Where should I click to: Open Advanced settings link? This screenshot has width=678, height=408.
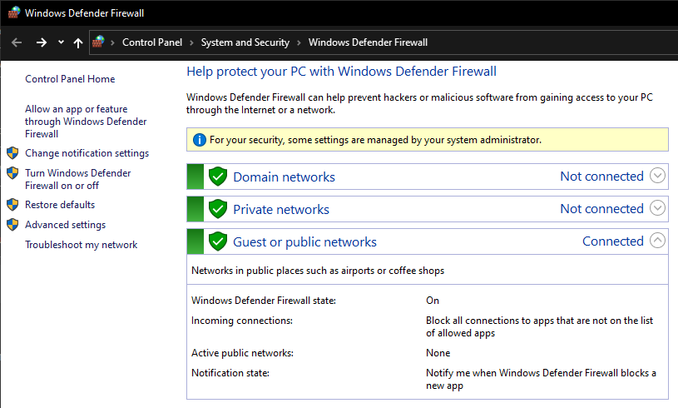click(x=65, y=225)
